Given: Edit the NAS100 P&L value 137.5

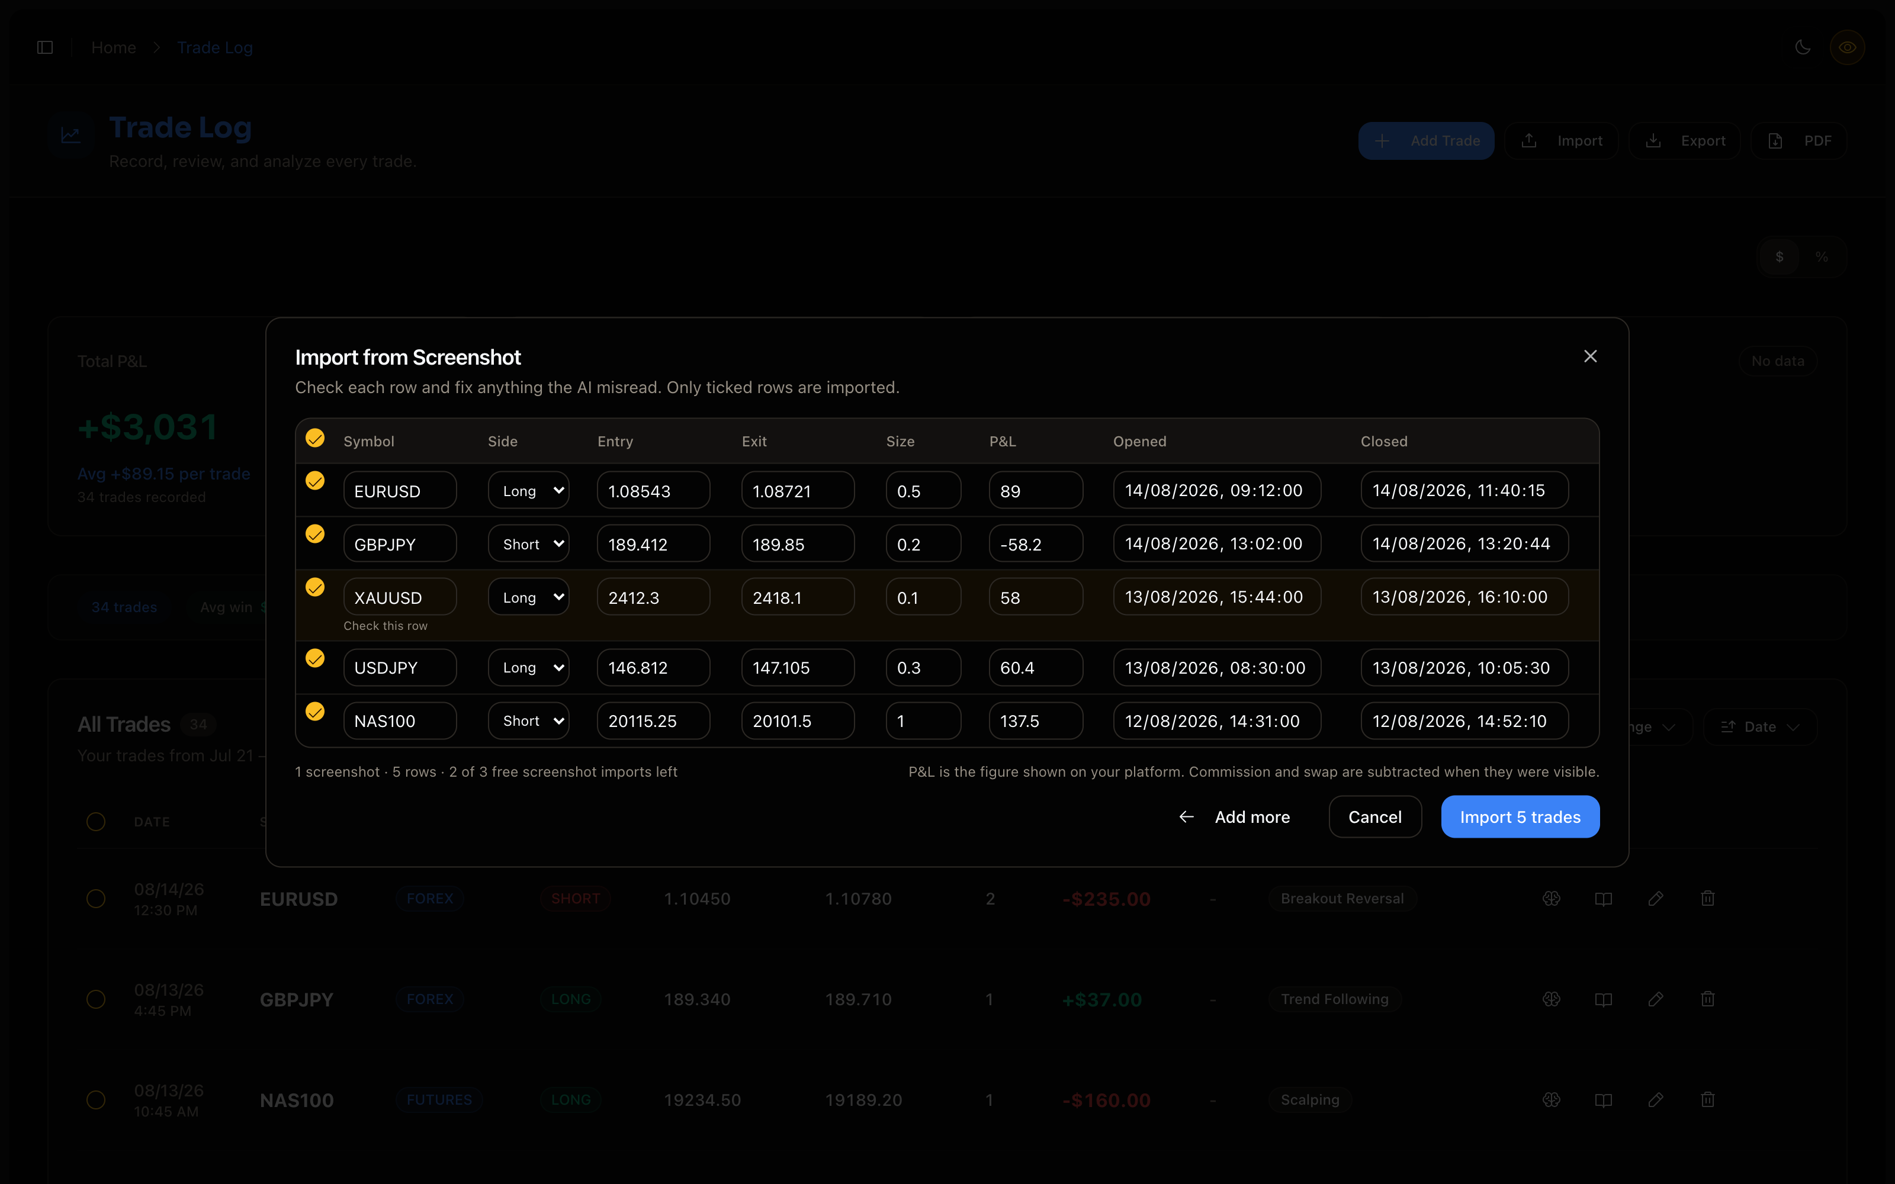Looking at the screenshot, I should coord(1036,720).
